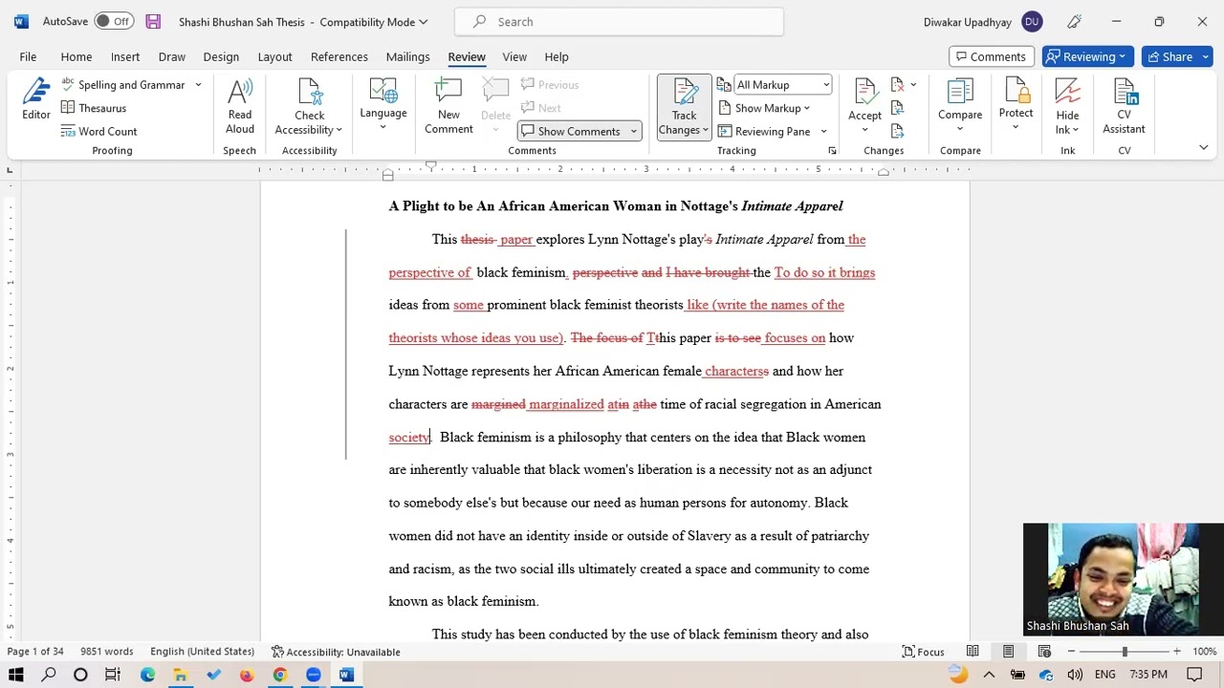
Task: Open the Windows Start menu
Action: [16, 675]
